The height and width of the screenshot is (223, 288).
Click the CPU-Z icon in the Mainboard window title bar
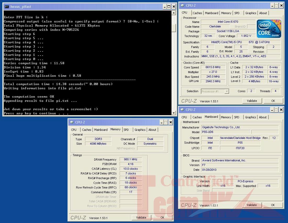tap(182, 110)
